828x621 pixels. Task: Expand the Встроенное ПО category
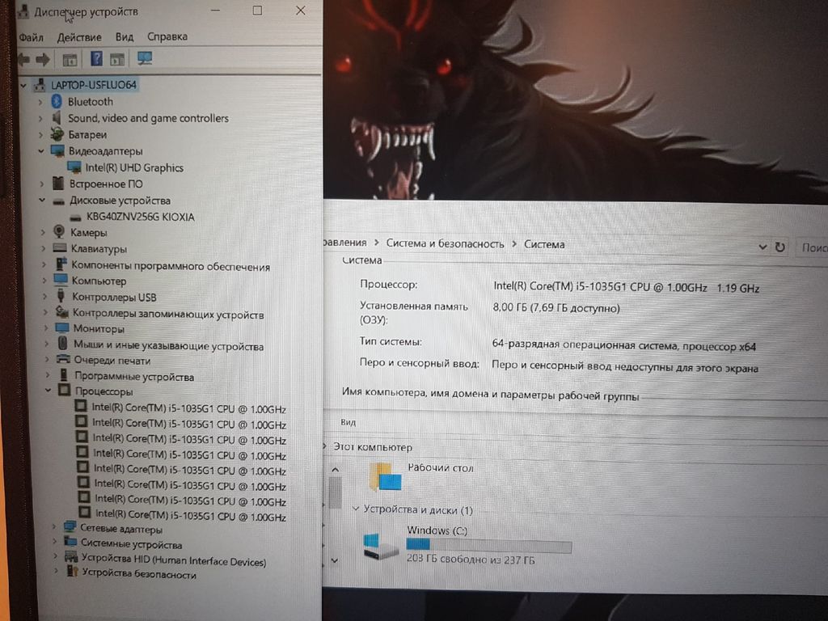(x=42, y=184)
